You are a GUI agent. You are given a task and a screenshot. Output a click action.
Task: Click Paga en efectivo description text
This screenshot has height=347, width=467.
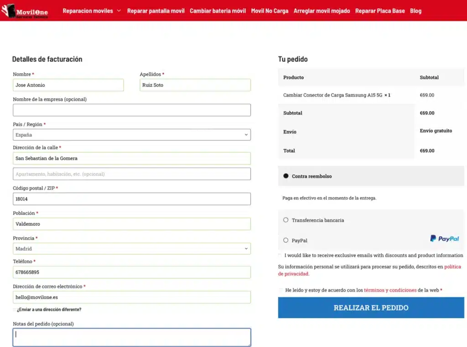point(329,198)
